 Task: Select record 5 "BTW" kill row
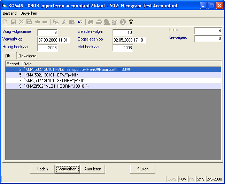tap(113, 75)
